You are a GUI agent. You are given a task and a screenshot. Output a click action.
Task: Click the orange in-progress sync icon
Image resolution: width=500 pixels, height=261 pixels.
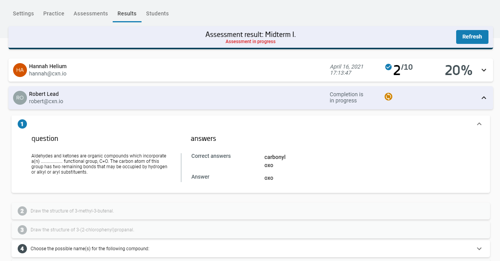pyautogui.click(x=388, y=97)
